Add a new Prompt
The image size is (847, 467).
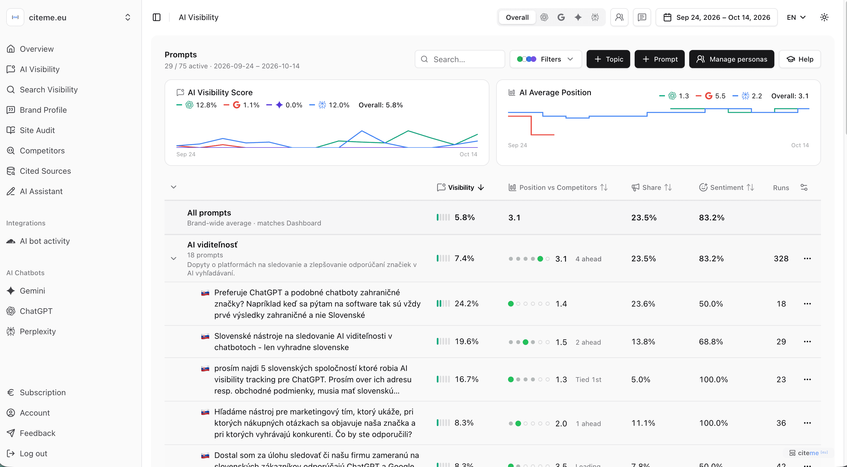[660, 59]
